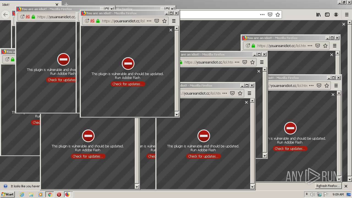Click the Refresh Firefox... button
352x198 pixels.
pos(328,186)
